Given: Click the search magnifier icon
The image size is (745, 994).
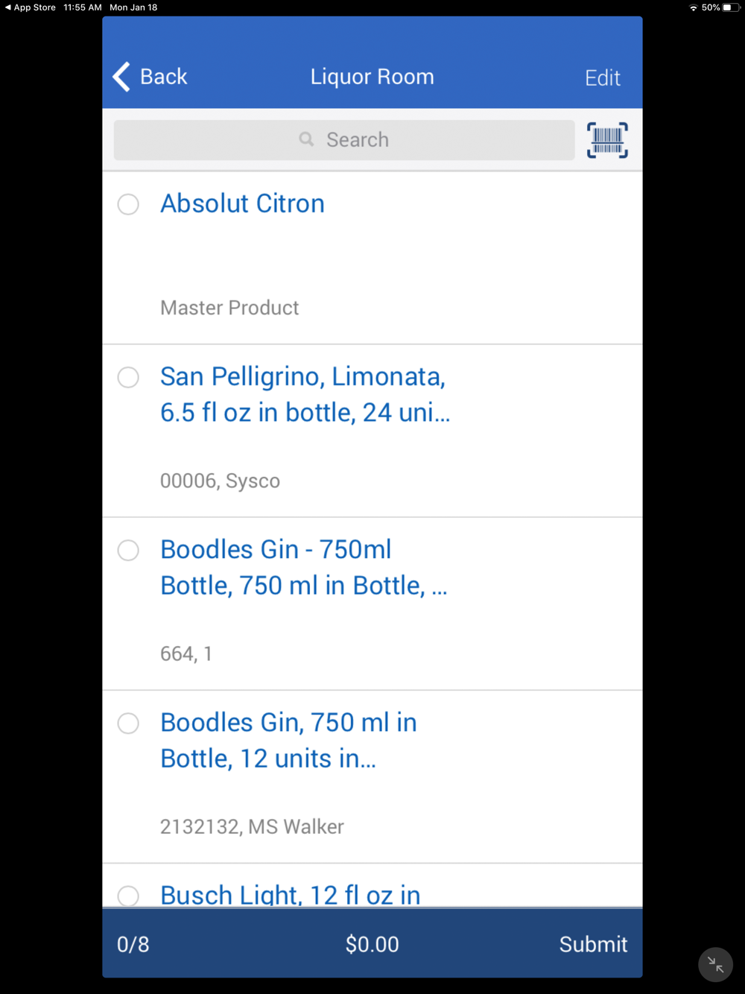Looking at the screenshot, I should (306, 139).
